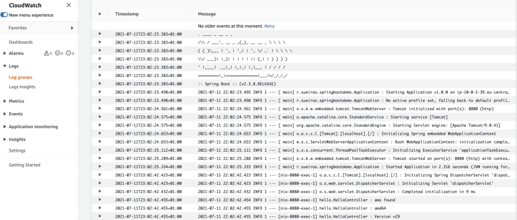This screenshot has height=220, width=517.
Task: Select the ':: Spring Boot ::' message text
Action: point(237,84)
